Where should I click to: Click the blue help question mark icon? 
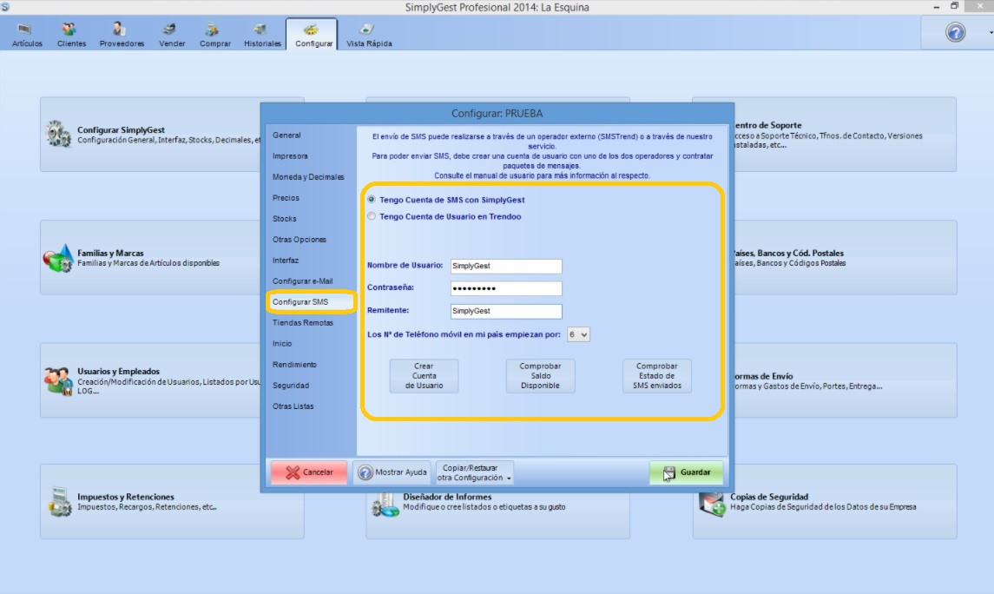(955, 31)
